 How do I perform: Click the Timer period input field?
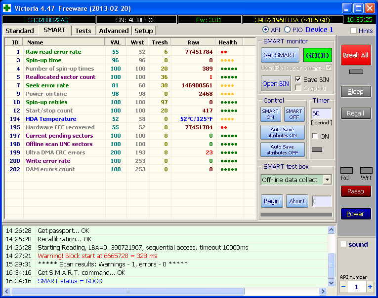click(x=321, y=113)
